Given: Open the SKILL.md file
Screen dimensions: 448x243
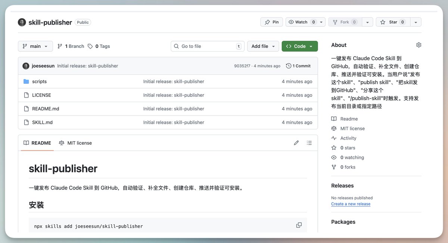Looking at the screenshot, I should (42, 122).
